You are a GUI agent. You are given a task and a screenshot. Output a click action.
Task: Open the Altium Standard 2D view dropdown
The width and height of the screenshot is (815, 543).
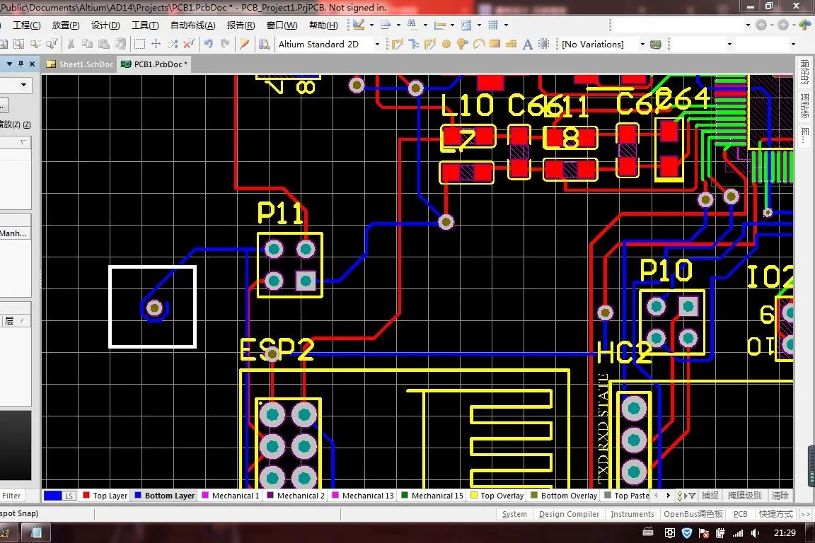[377, 44]
